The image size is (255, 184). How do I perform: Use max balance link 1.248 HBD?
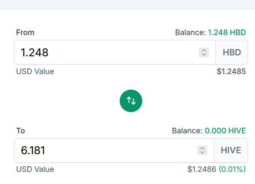tap(227, 32)
